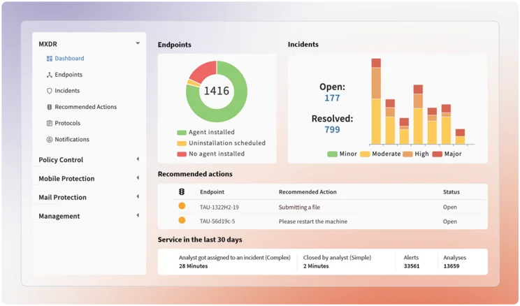Image resolution: width=520 pixels, height=306 pixels.
Task: Click the Policy Control heading
Action: 61,160
